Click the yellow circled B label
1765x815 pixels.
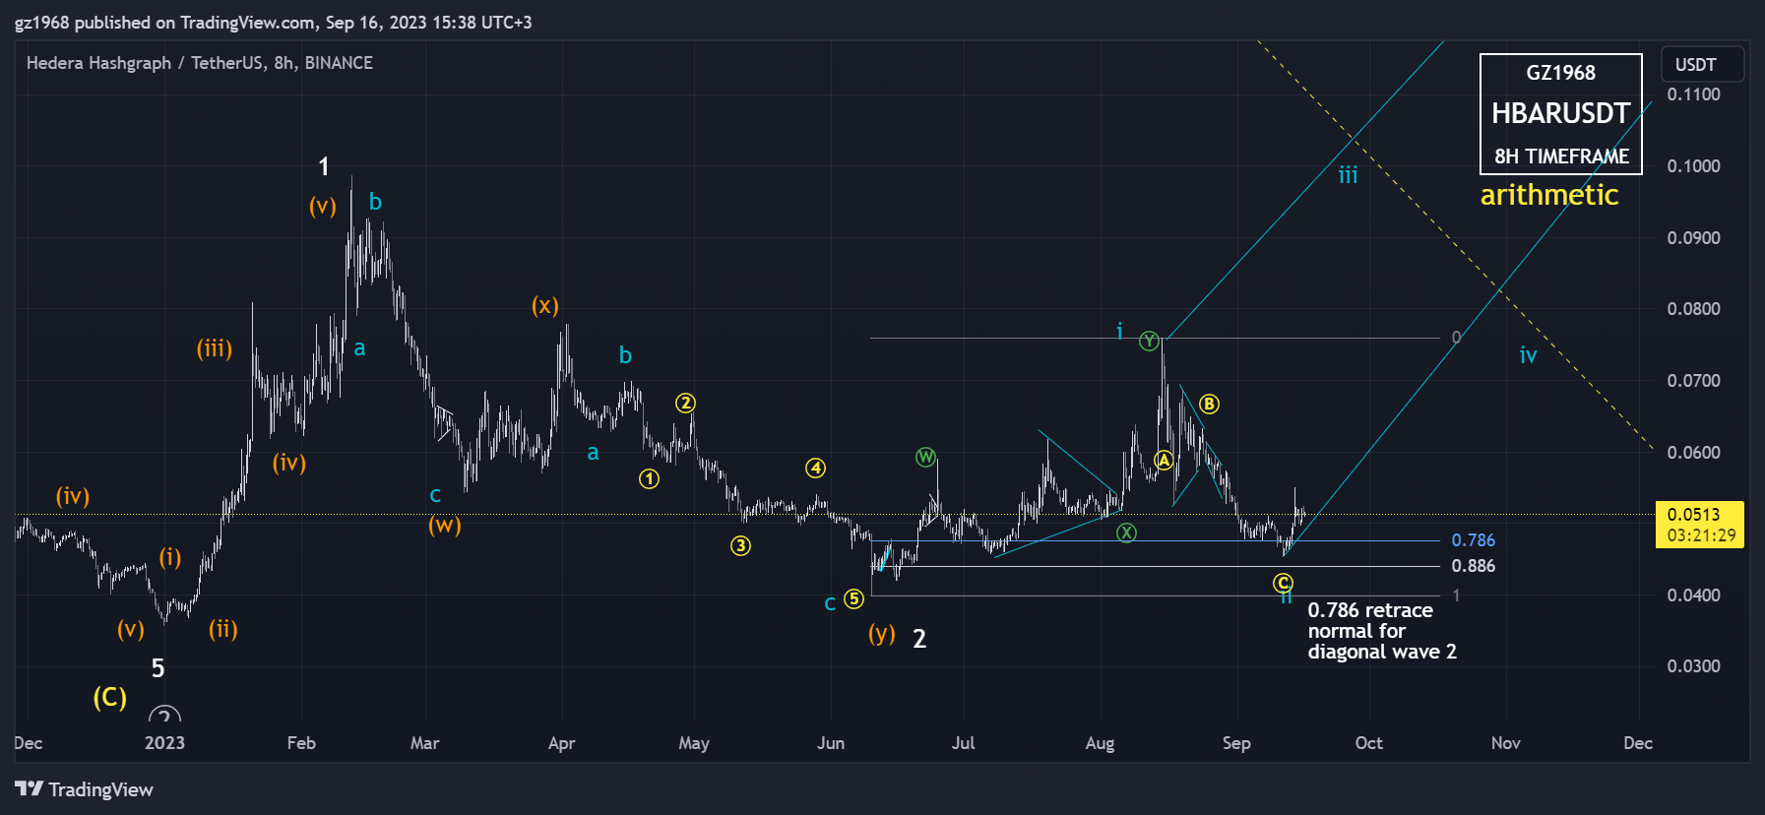click(x=1209, y=404)
